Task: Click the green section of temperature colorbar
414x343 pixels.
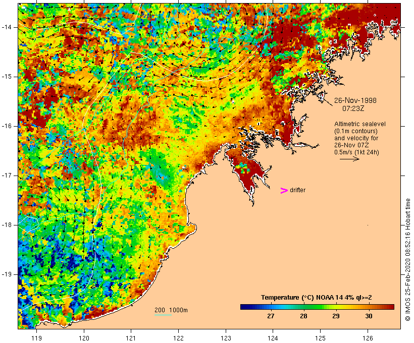Action: [313, 307]
